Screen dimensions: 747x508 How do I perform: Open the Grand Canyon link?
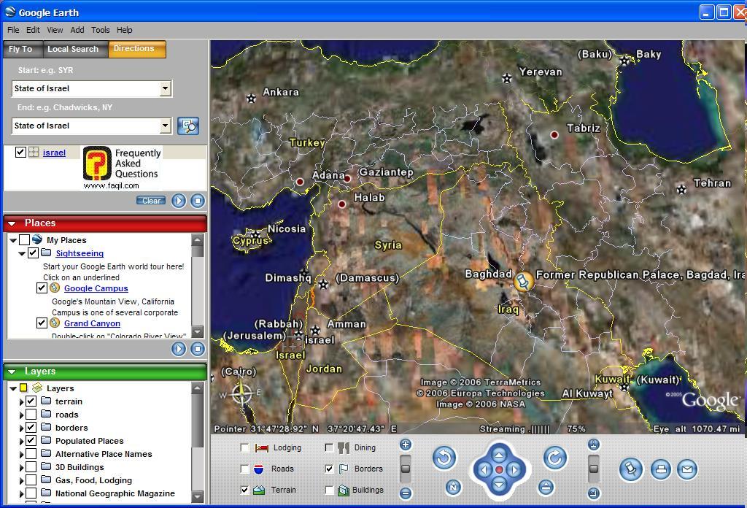(x=92, y=323)
